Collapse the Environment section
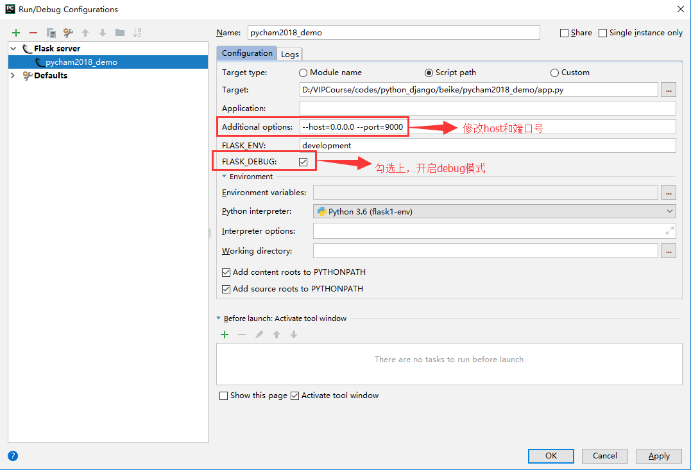 coord(225,177)
